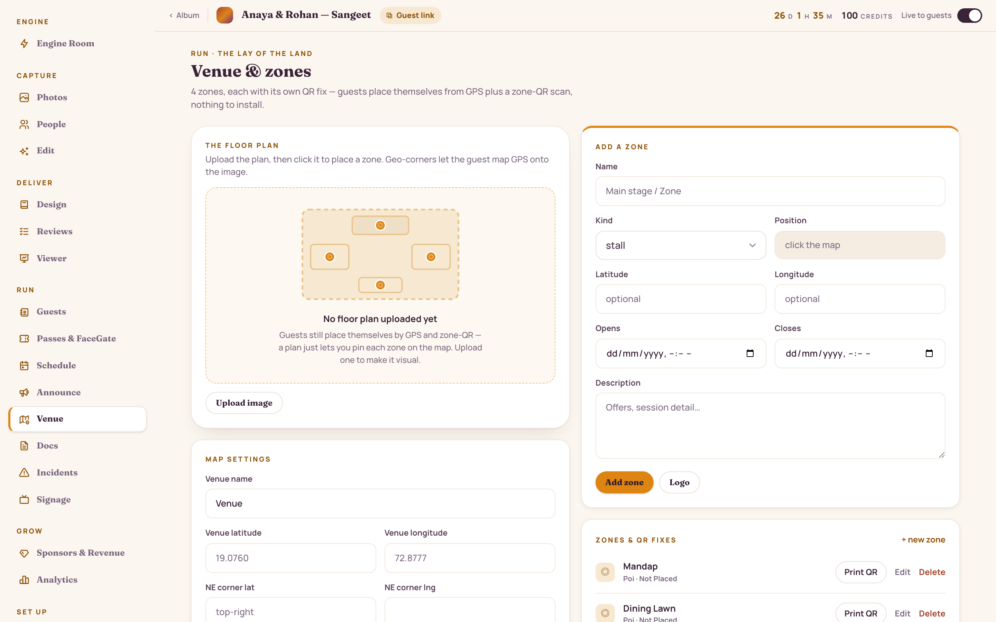Image resolution: width=996 pixels, height=622 pixels.
Task: Open the Schedule menu item
Action: pyautogui.click(x=77, y=365)
